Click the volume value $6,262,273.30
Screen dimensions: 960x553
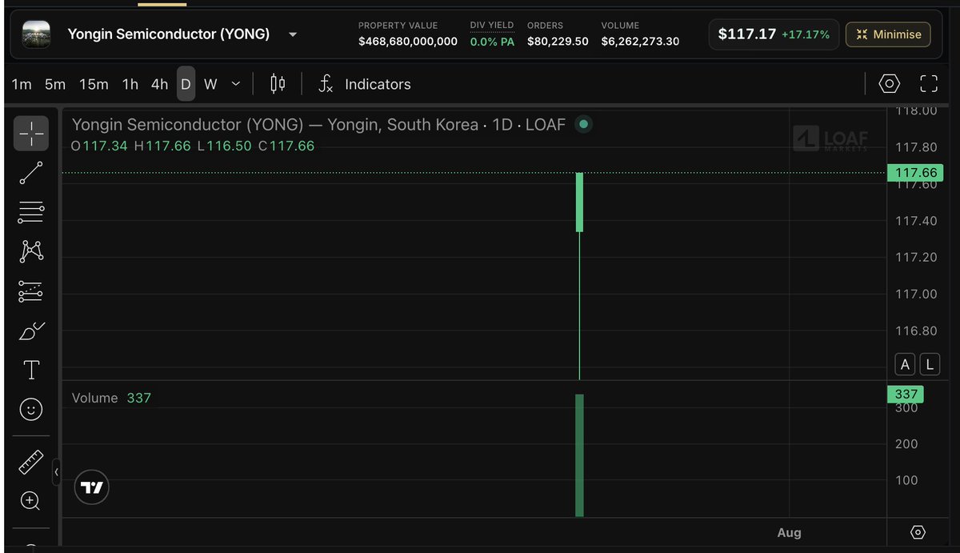640,41
